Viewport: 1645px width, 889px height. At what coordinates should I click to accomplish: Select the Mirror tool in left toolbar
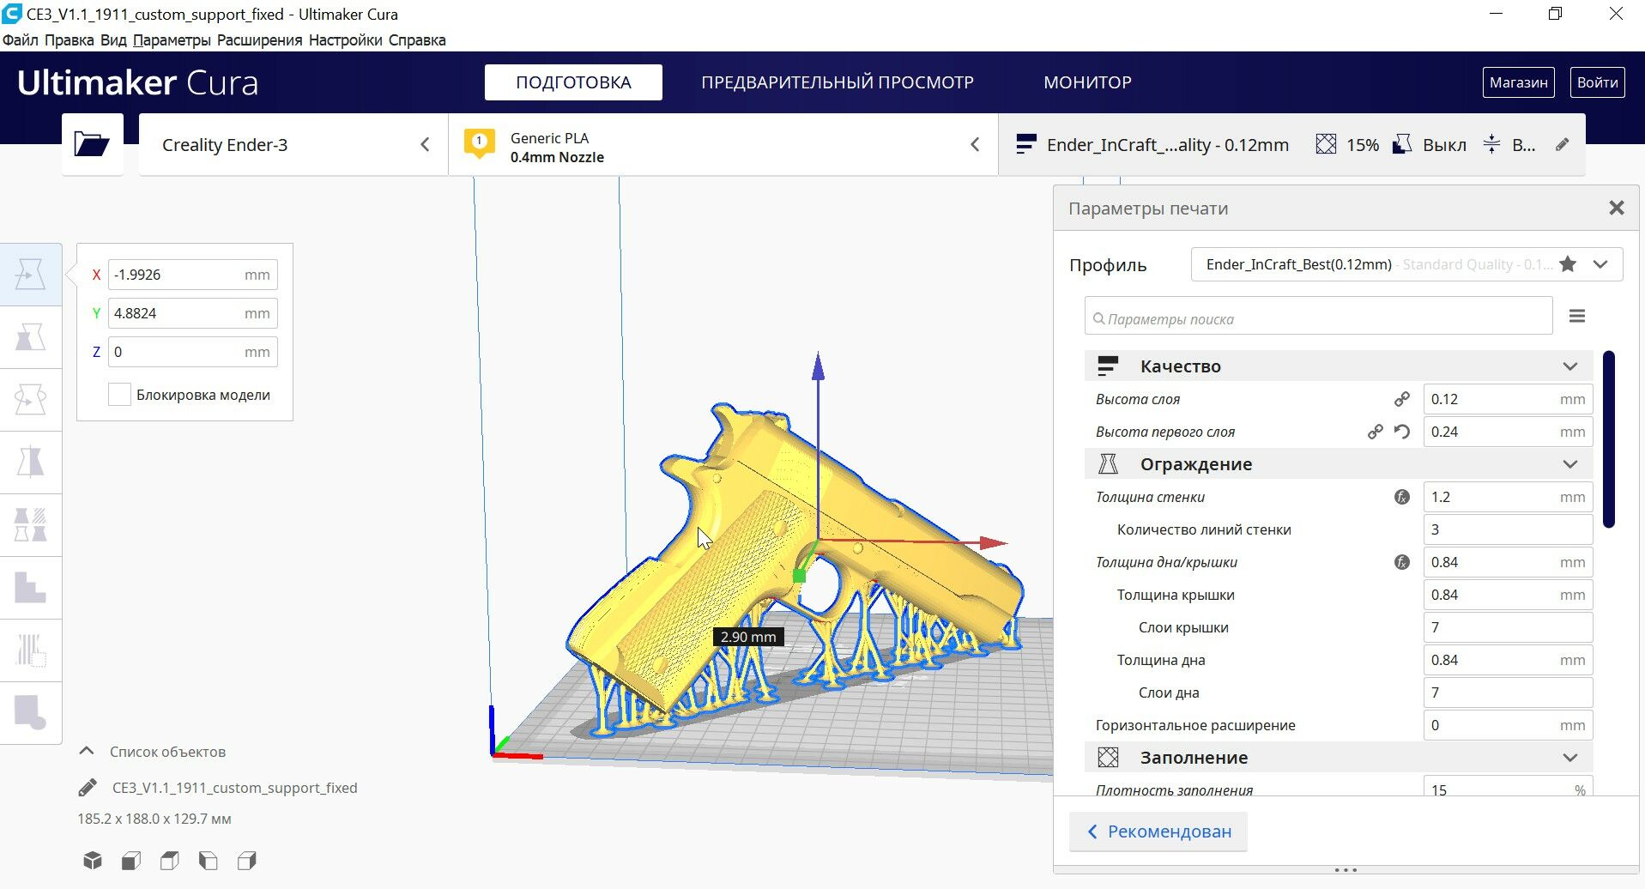tap(30, 463)
